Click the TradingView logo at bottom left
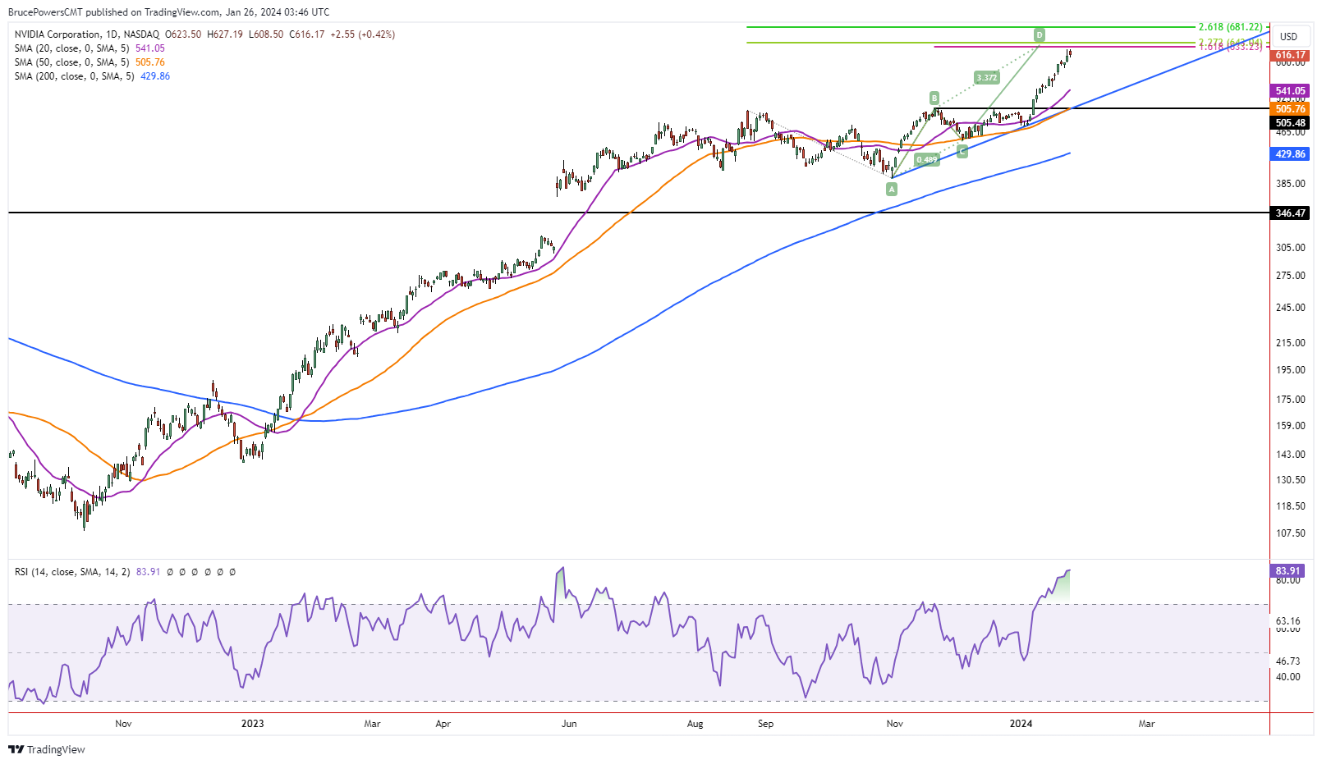The image size is (1322, 764). click(47, 749)
